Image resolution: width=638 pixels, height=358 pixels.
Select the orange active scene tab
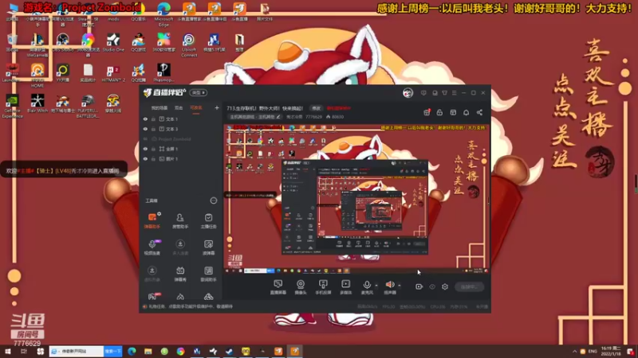tap(196, 108)
